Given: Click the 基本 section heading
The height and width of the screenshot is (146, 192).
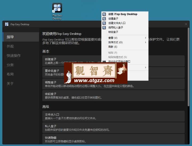Looking at the screenshot, I should [46, 51].
